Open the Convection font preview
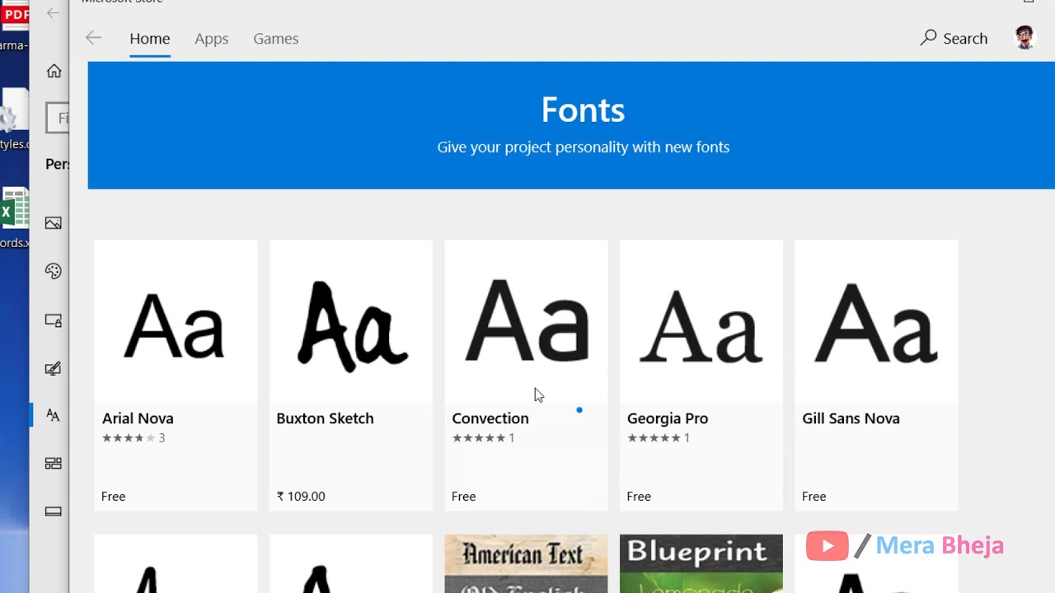Viewport: 1055px width, 593px height. point(526,322)
